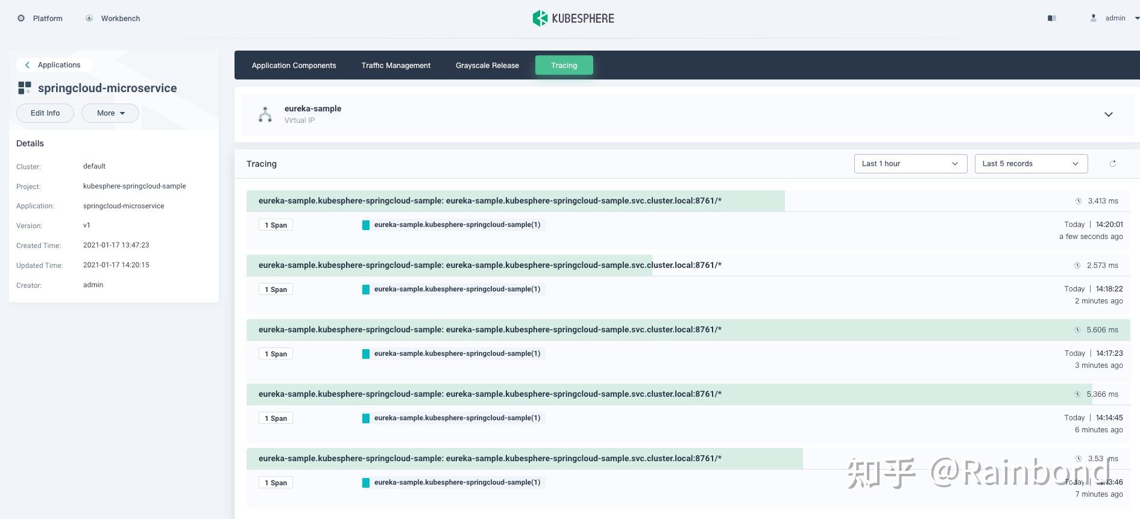Click the Edit Info button

45,113
